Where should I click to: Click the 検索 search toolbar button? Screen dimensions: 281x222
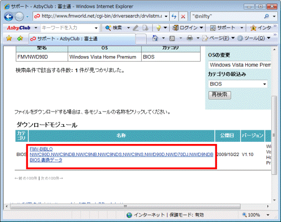click(113, 28)
